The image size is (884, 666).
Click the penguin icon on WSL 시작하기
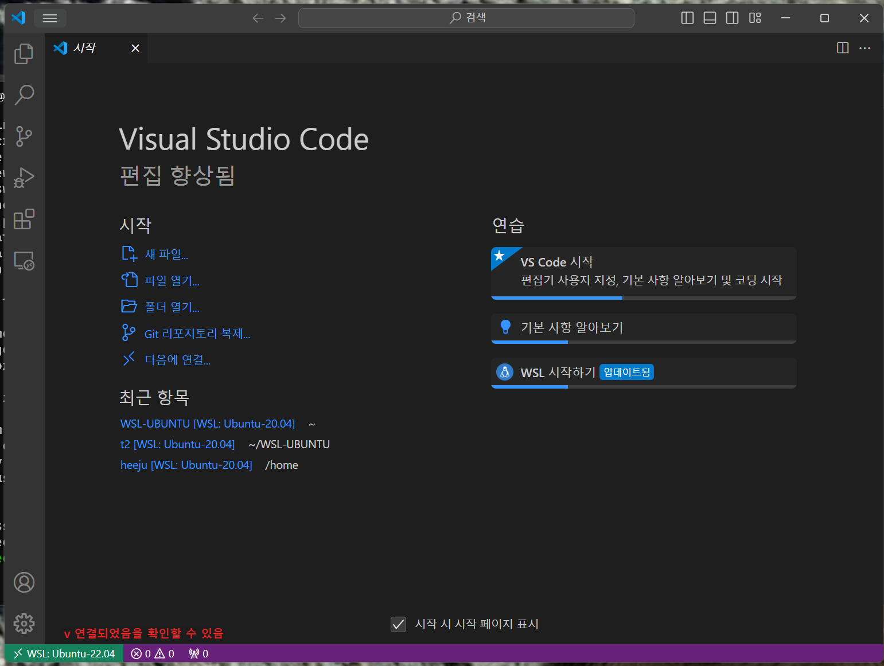[x=505, y=372]
